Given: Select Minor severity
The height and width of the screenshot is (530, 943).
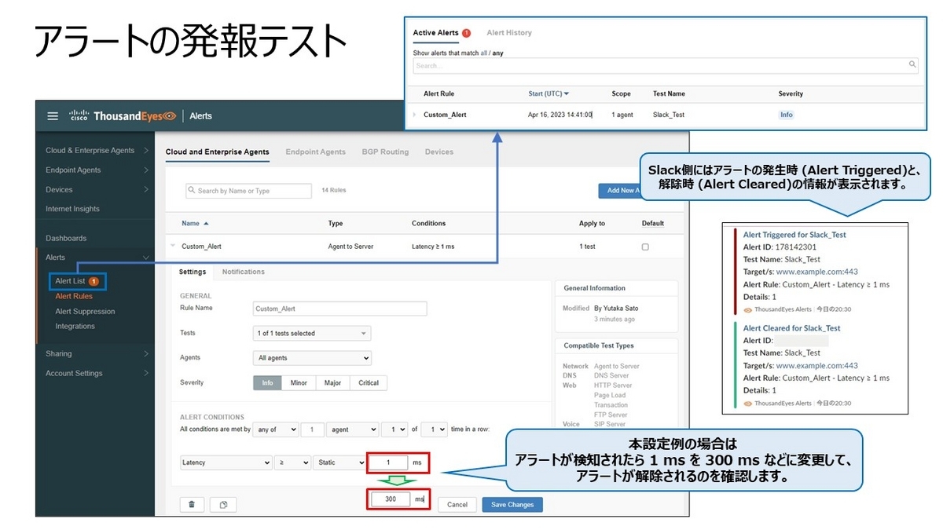Looking at the screenshot, I should 299,383.
